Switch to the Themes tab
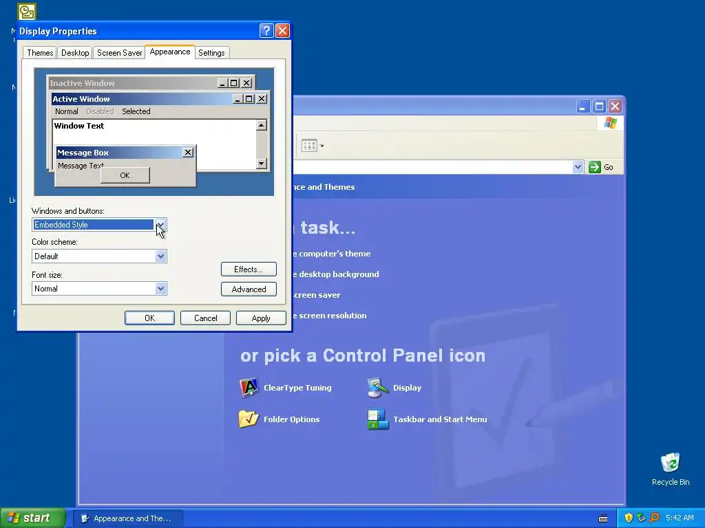705x528 pixels. [40, 53]
